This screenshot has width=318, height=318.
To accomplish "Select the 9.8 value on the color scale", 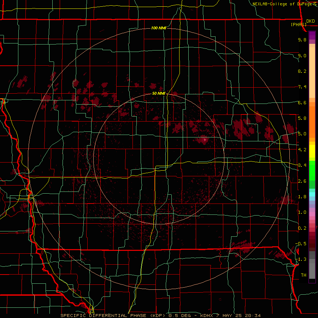I will 302,40.
